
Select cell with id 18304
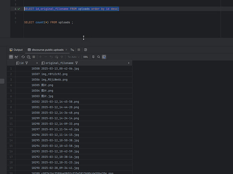[28, 90]
